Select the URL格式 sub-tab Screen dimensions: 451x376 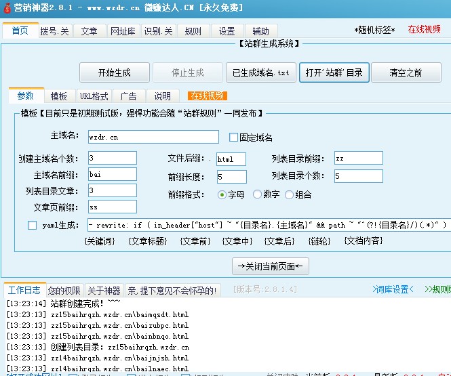94,96
